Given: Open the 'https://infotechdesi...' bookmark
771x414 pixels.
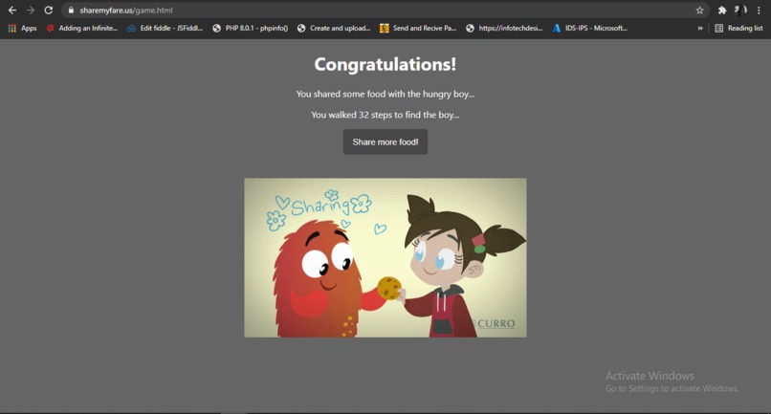Looking at the screenshot, I should [504, 28].
